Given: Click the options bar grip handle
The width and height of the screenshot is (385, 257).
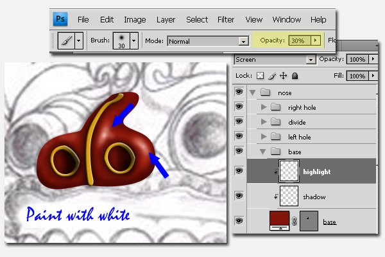Looking at the screenshot, I should (53, 40).
